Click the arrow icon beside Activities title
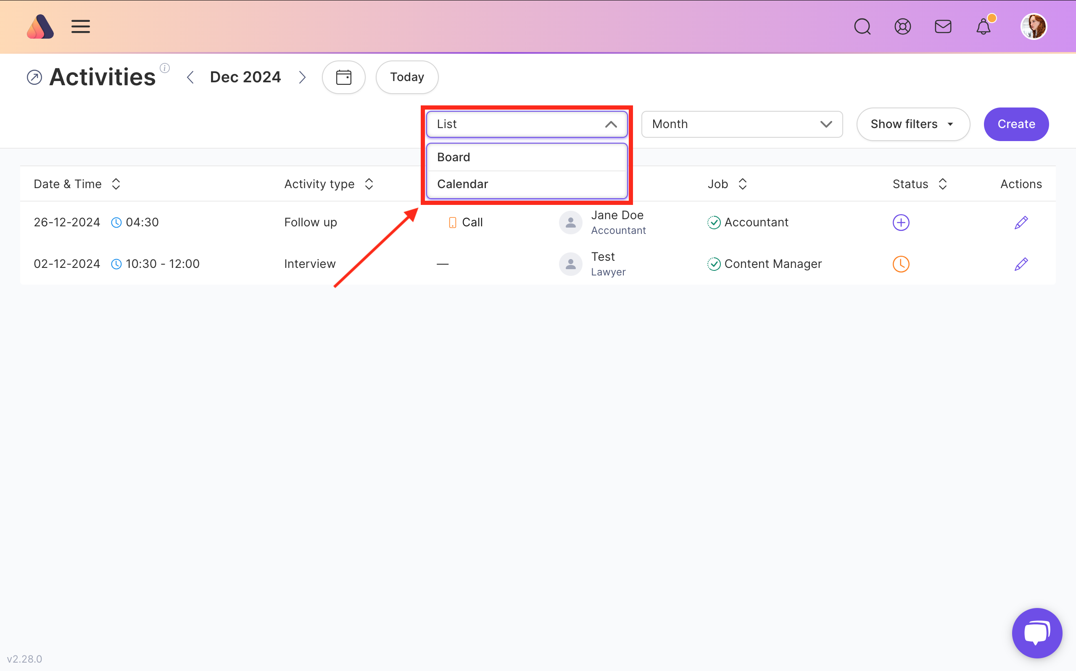The height and width of the screenshot is (671, 1076). click(34, 77)
